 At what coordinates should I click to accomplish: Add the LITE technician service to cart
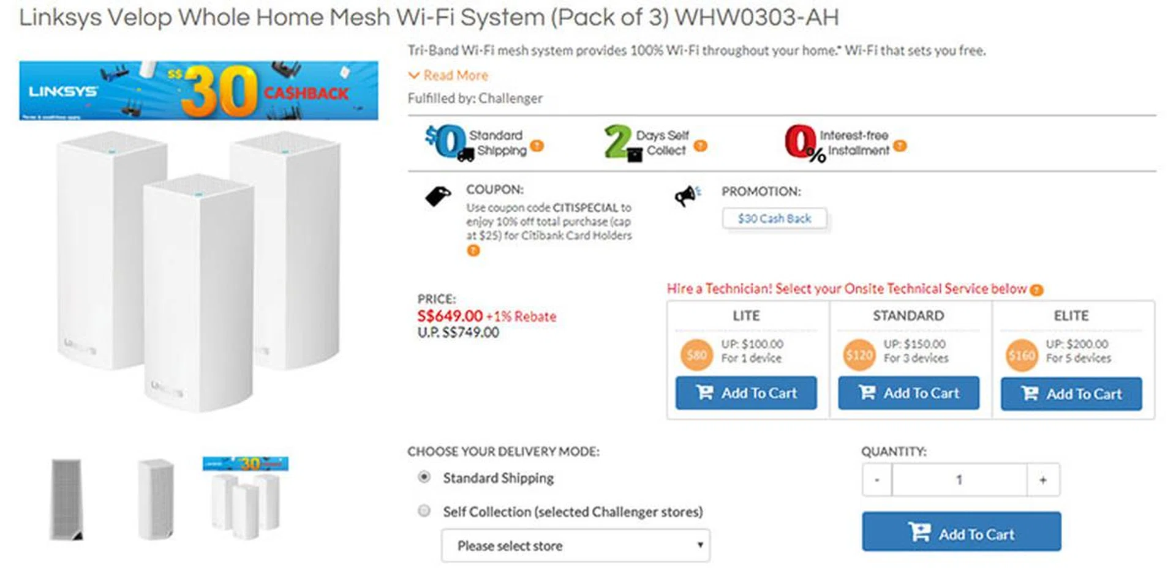pyautogui.click(x=745, y=393)
